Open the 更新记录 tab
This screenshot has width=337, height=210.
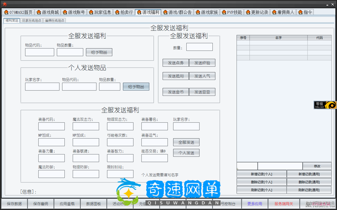pos(257,12)
